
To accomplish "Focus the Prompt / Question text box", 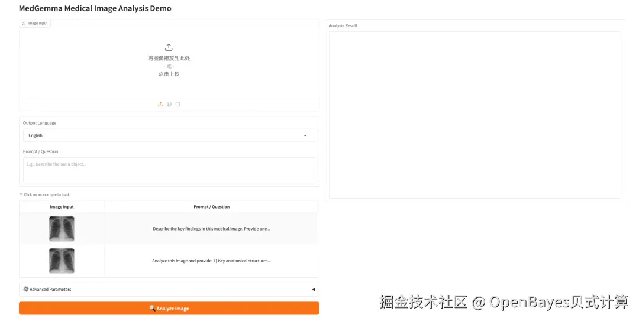I will click(x=169, y=170).
